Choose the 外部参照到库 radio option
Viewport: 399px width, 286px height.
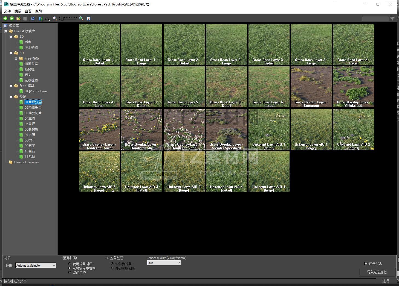coord(112,268)
